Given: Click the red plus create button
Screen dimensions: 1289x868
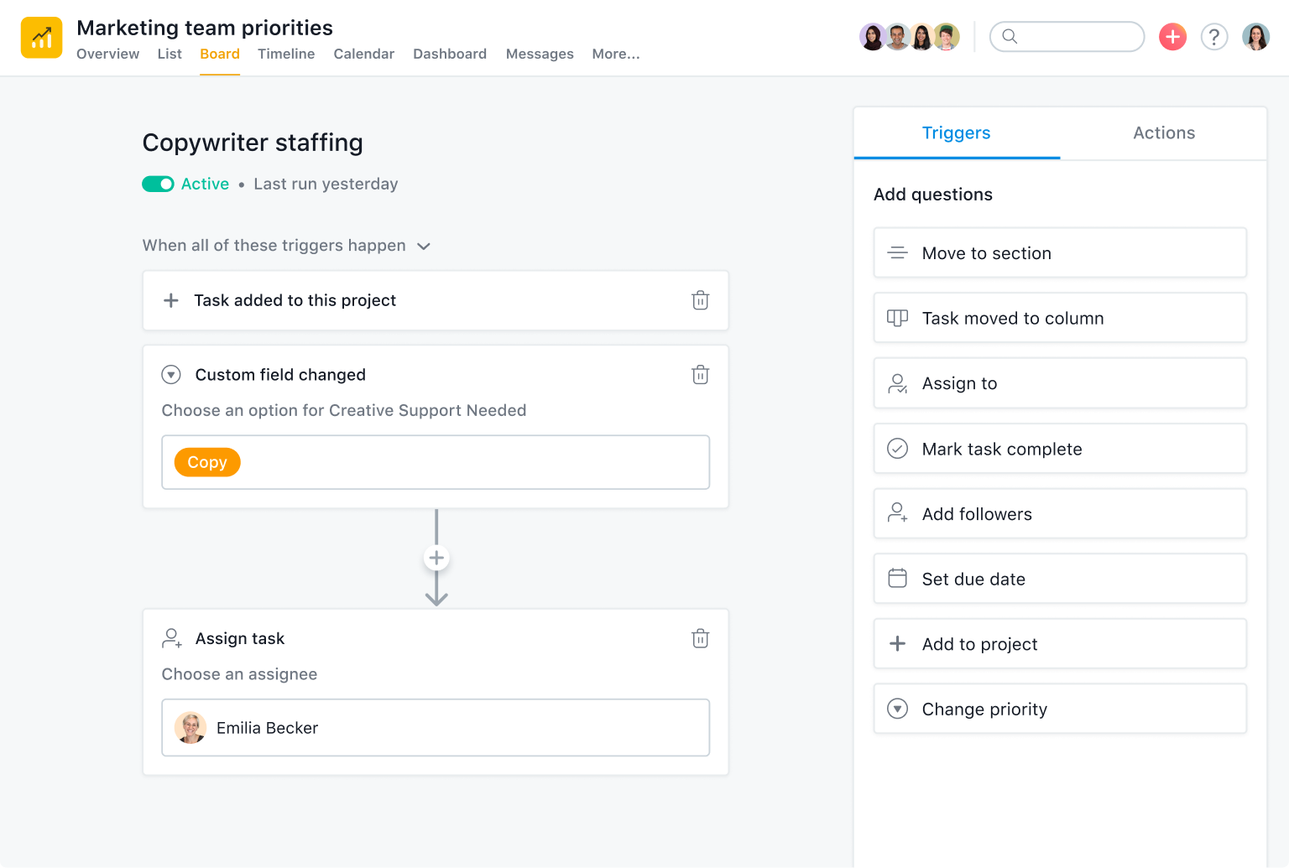Looking at the screenshot, I should click(x=1172, y=37).
